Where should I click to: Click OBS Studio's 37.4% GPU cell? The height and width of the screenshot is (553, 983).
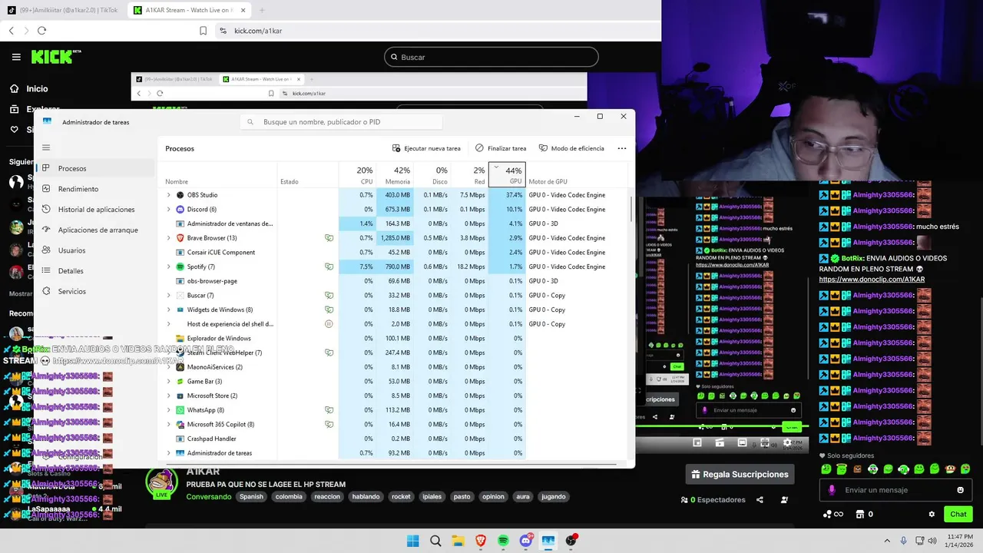click(x=507, y=195)
